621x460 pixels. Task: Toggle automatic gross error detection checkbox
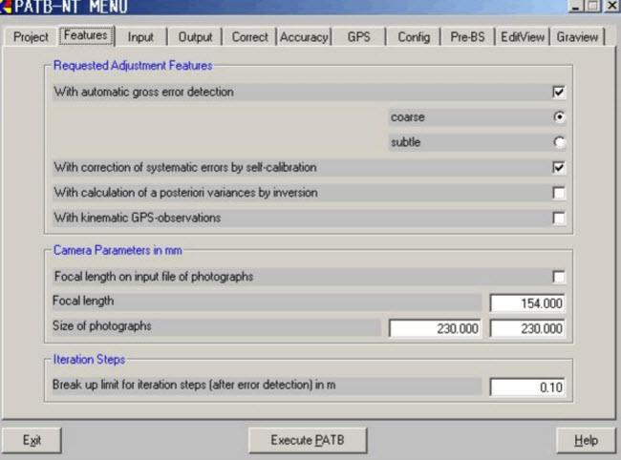(559, 93)
